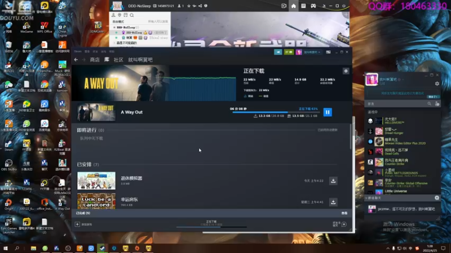The width and height of the screenshot is (451, 253).
Task: Click add friend icon in friends list
Action: click(437, 103)
